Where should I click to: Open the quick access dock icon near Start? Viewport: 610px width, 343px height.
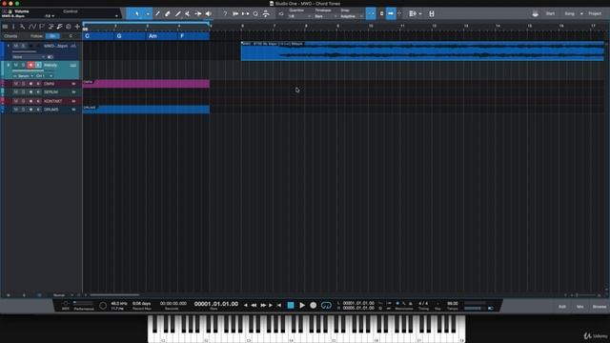tap(536, 13)
